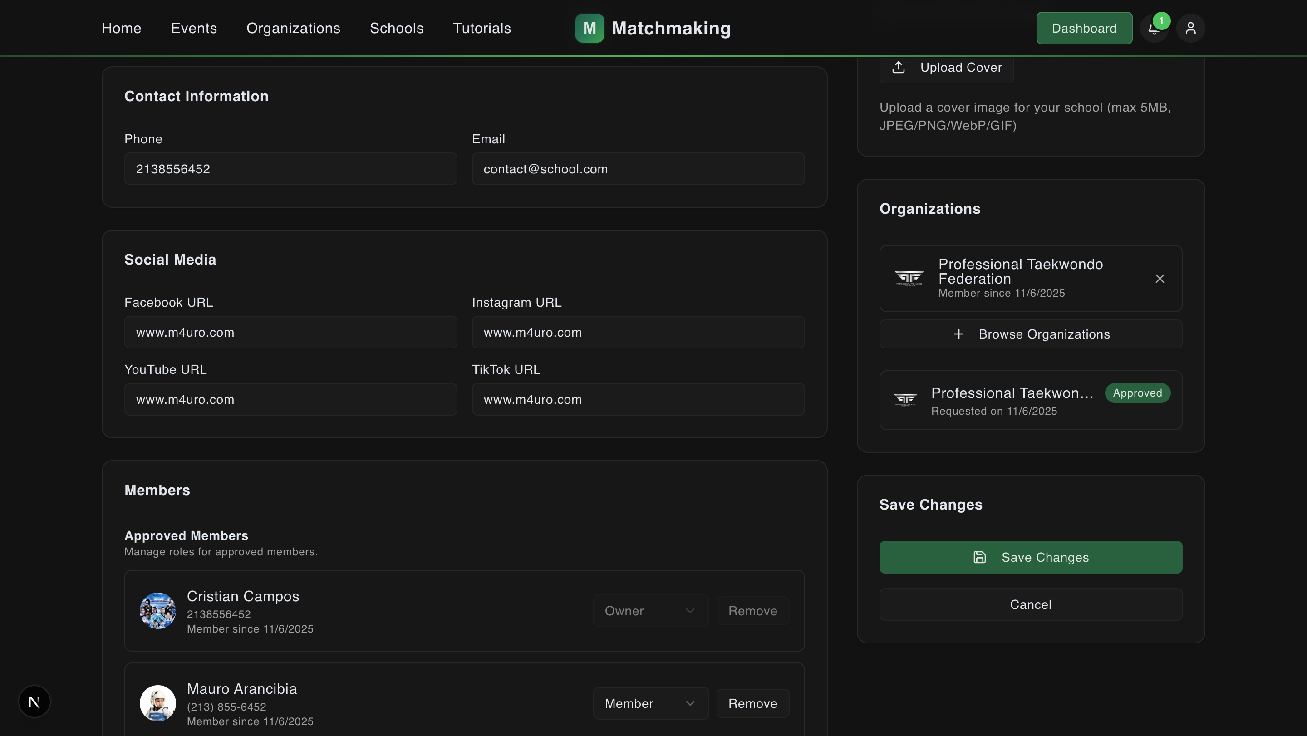Screen dimensions: 1307x736
Task: Click Browse Organizations
Action: (1031, 334)
